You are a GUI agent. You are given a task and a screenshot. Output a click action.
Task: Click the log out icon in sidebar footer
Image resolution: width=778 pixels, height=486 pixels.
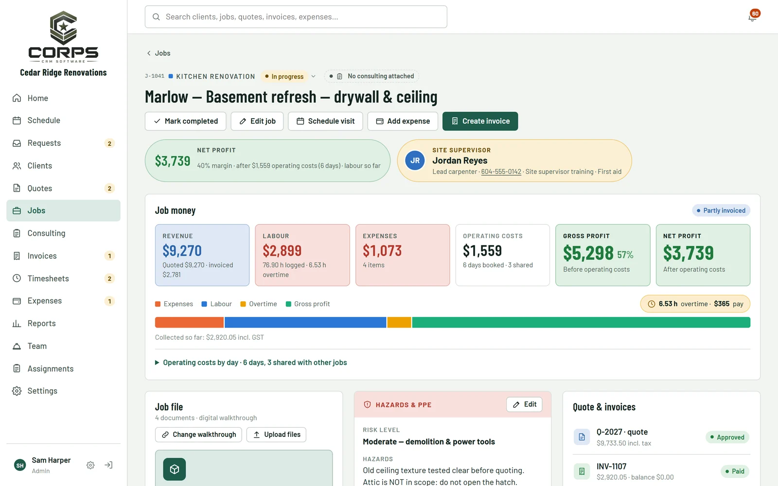(x=108, y=465)
